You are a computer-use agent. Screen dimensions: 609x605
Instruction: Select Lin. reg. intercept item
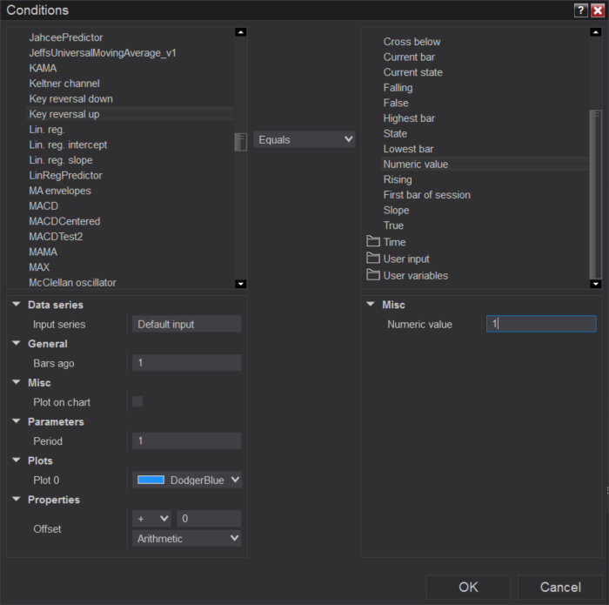tap(68, 145)
